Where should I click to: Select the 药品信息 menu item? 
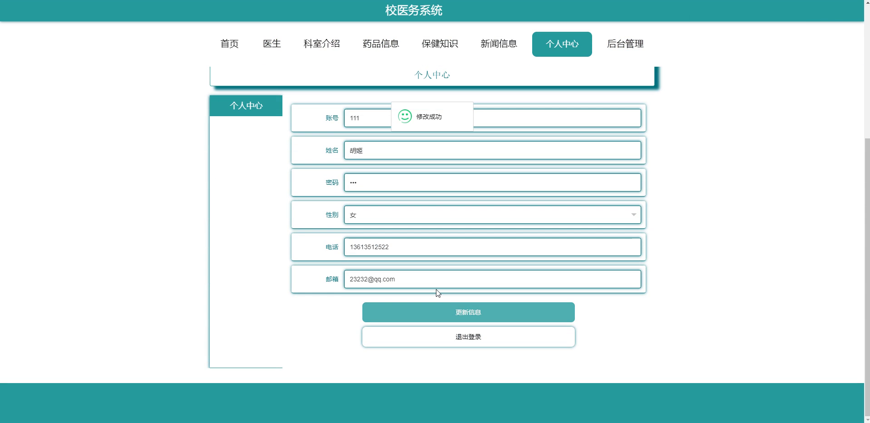point(381,44)
